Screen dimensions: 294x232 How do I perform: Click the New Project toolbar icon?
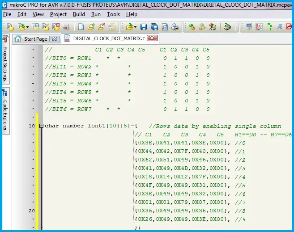pyautogui.click(x=10, y=27)
